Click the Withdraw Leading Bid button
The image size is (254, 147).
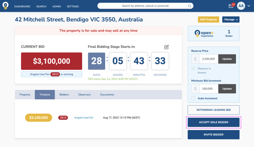coord(213,110)
